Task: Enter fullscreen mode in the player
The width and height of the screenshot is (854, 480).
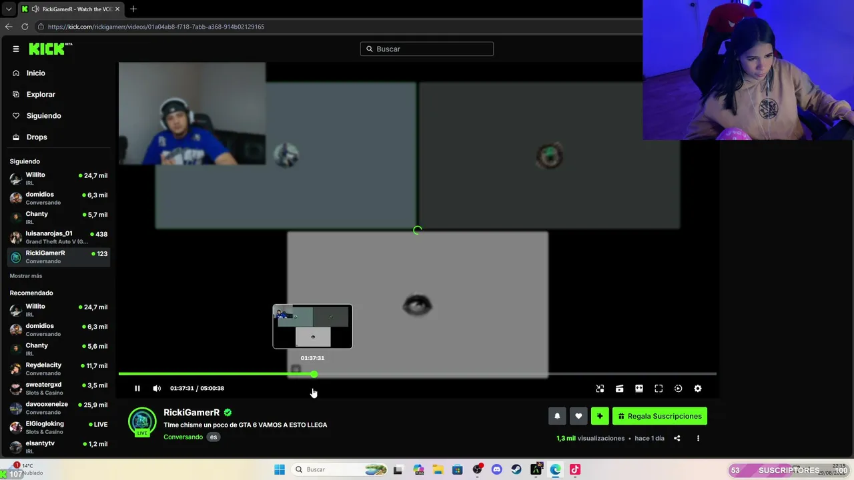Action: [659, 389]
